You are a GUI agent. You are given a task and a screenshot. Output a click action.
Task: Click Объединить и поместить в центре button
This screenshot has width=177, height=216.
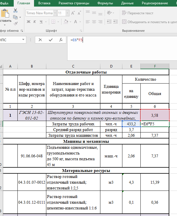click(149, 22)
